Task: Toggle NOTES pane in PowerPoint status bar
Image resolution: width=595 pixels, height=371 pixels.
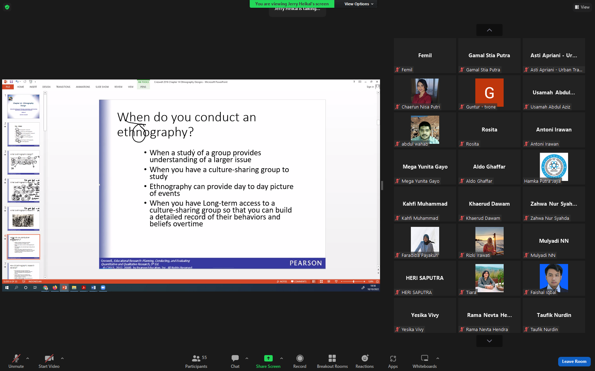Action: 282,282
